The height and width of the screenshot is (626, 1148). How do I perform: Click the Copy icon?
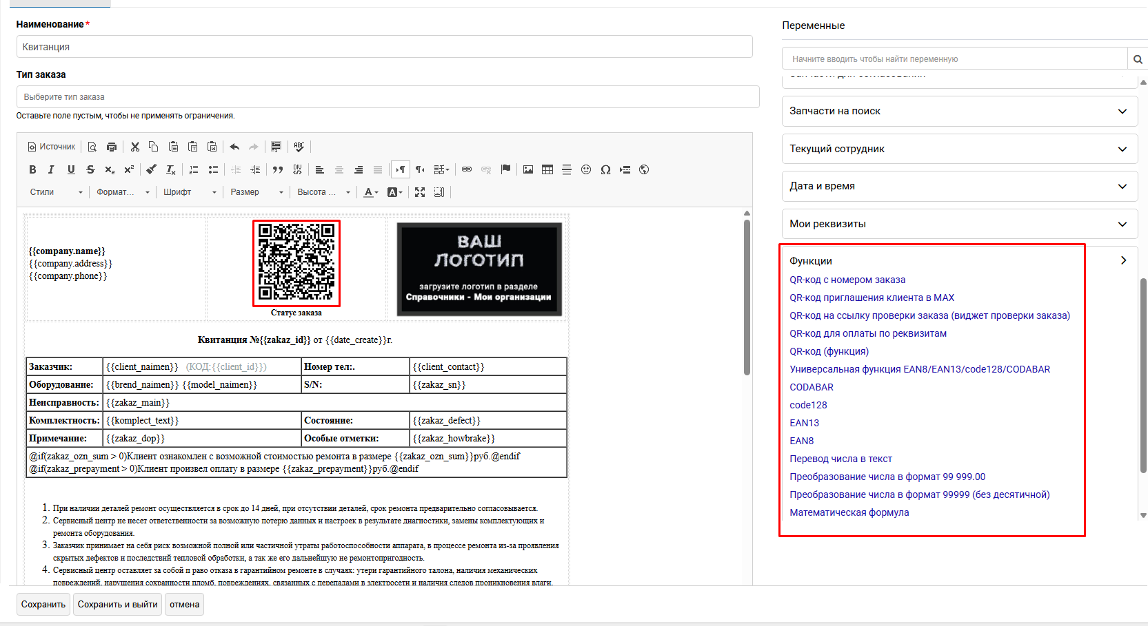(154, 147)
